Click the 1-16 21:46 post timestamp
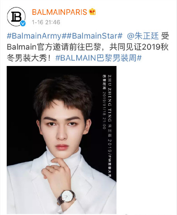The width and height of the screenshot is (177, 215). tap(46, 22)
